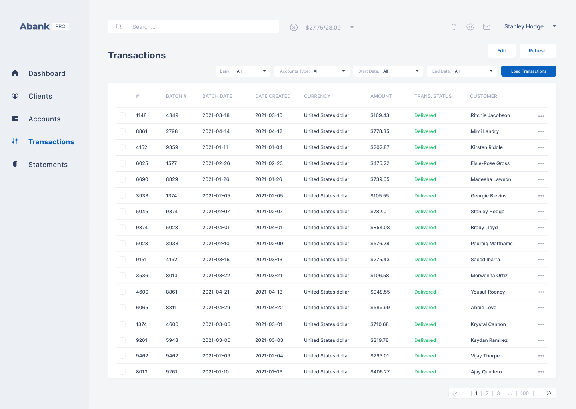Open row options for Yousuf Rooney
The width and height of the screenshot is (576, 409).
click(x=541, y=292)
